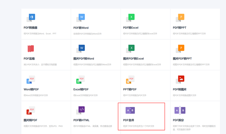
Task: Open the 图片PDF转Excel title
Action: point(133,58)
